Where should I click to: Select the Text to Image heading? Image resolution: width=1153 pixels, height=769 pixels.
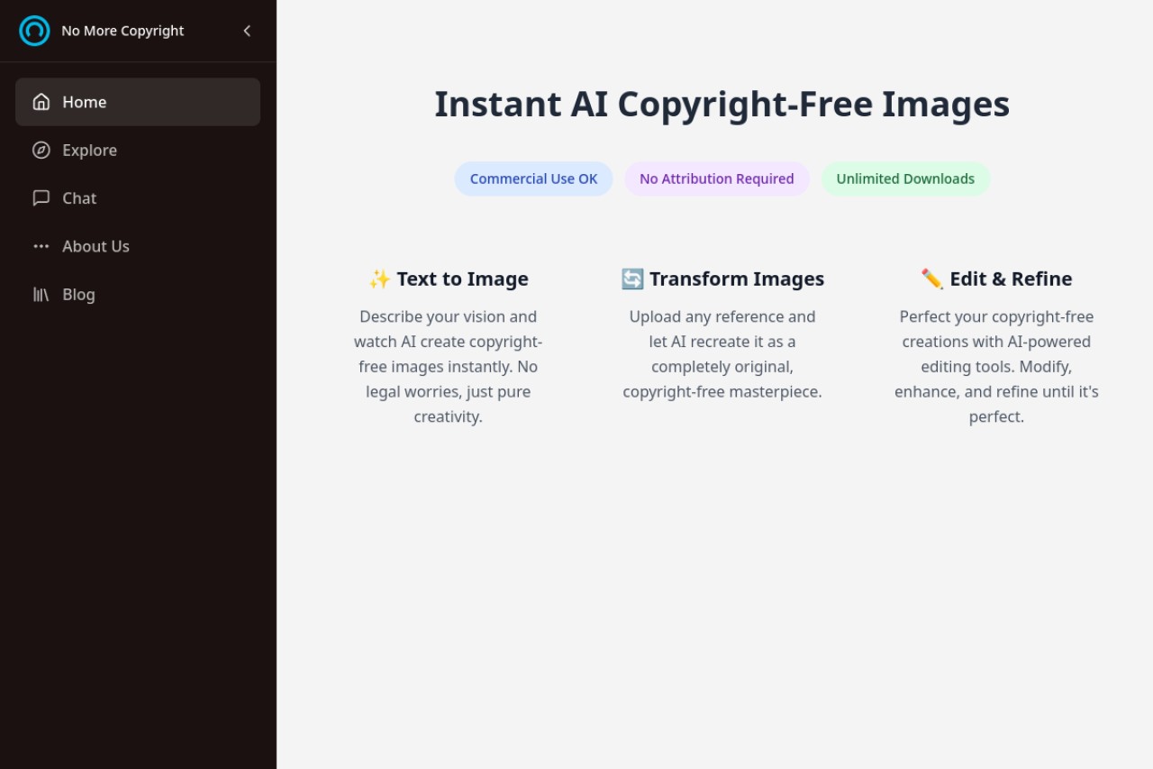[462, 279]
